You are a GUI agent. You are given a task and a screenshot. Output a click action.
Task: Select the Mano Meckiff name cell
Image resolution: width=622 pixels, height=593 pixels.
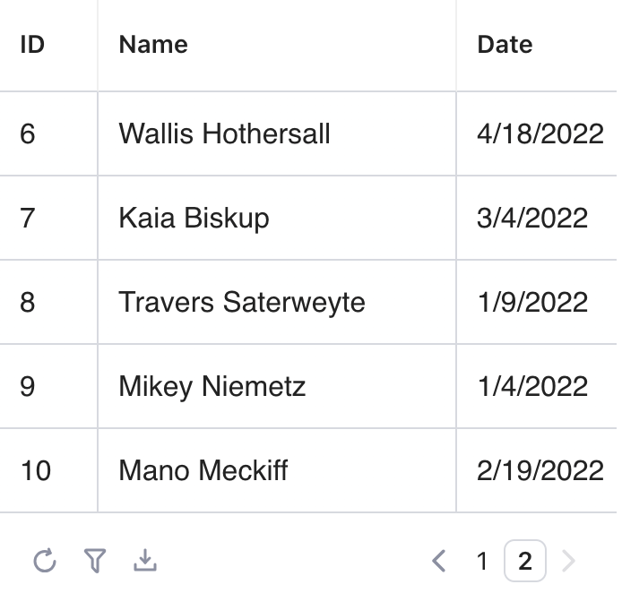coord(203,470)
